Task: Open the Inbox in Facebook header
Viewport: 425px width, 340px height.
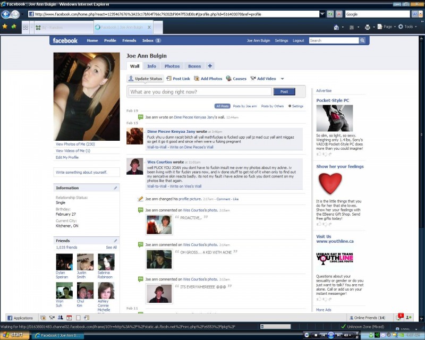Action: click(151, 40)
